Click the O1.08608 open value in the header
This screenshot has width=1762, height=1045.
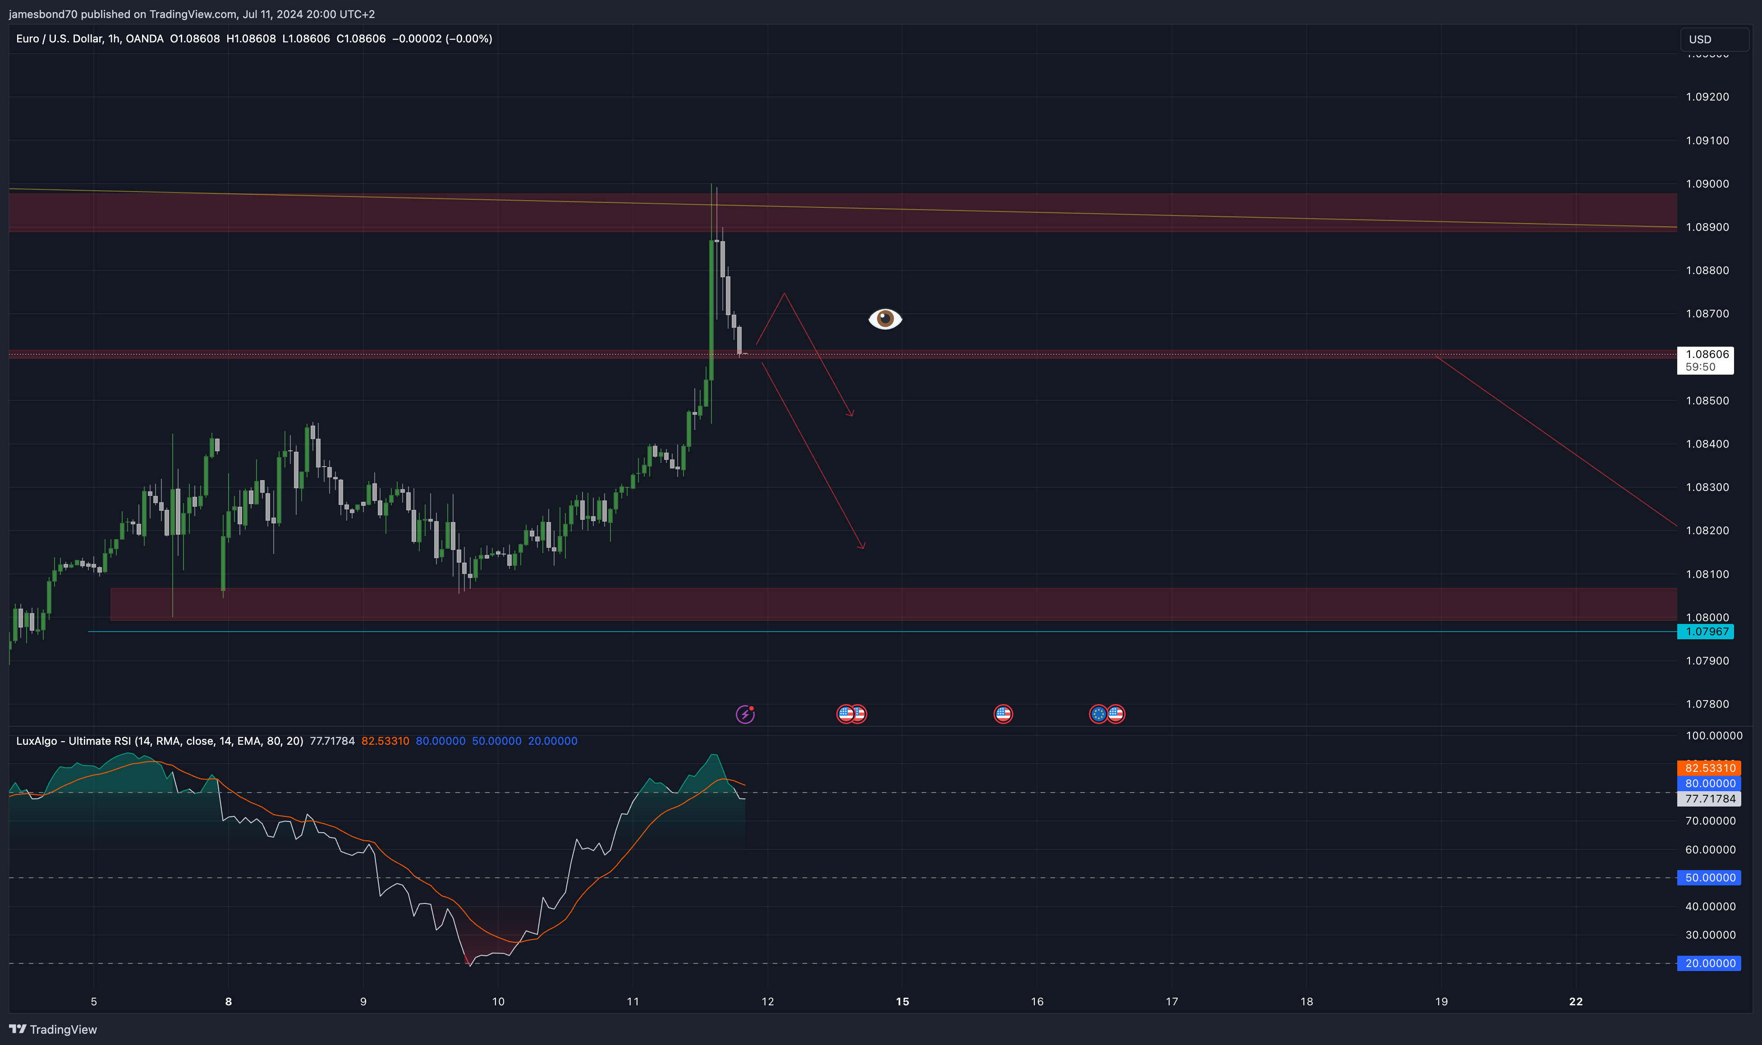pos(195,39)
